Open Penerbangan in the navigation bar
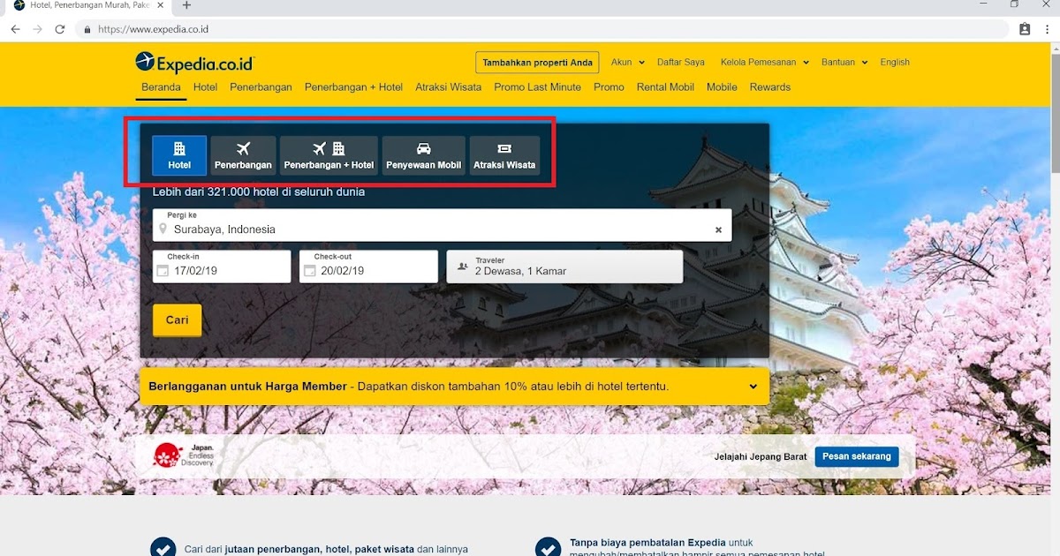This screenshot has width=1060, height=556. click(x=261, y=87)
